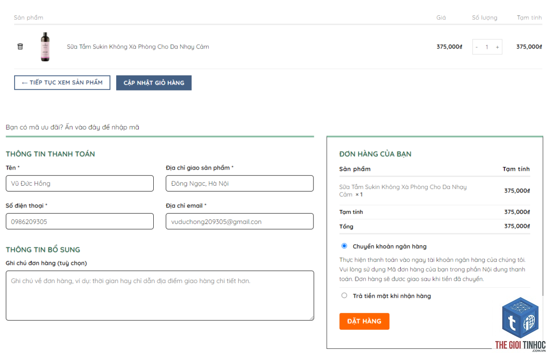Click the order notes textarea
The height and width of the screenshot is (353, 549).
click(x=160, y=295)
